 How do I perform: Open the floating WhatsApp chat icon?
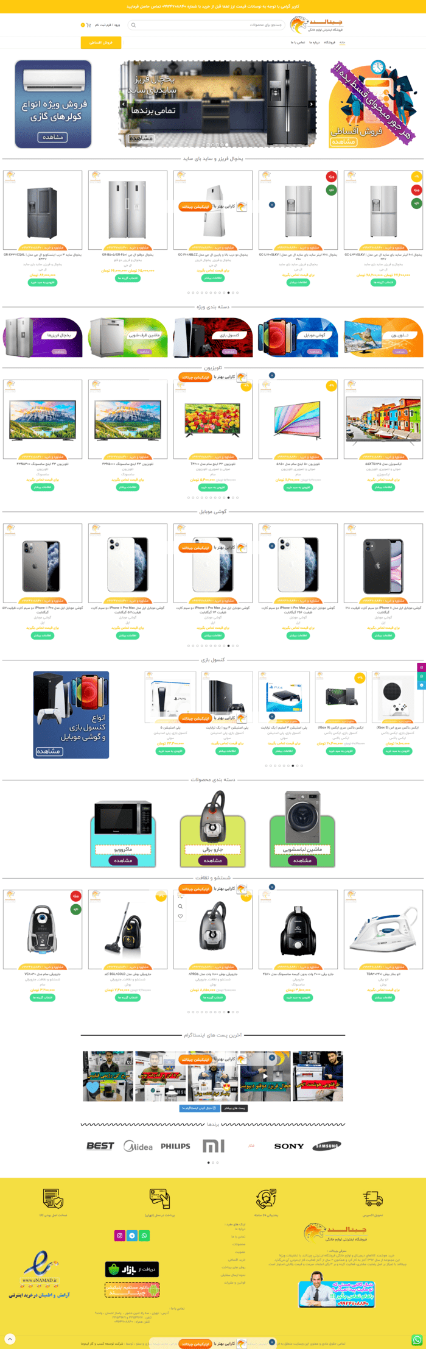point(417,1340)
